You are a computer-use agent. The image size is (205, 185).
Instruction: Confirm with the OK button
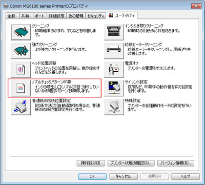tap(92, 176)
